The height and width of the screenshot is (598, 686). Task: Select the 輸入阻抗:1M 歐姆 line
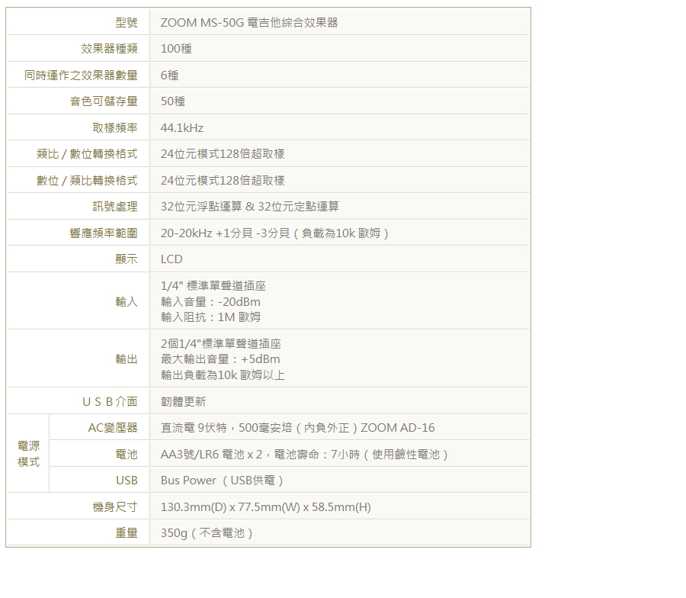click(210, 317)
